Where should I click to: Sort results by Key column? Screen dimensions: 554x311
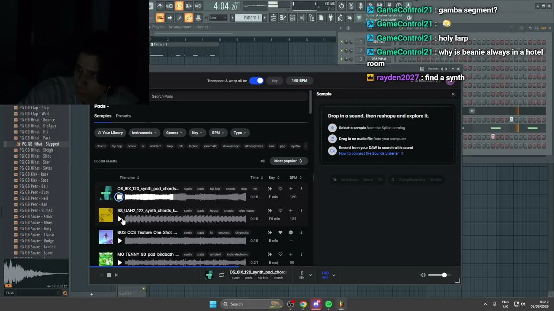274,178
